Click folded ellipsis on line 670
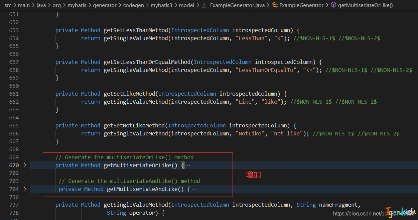418x220 pixels. click(187, 165)
